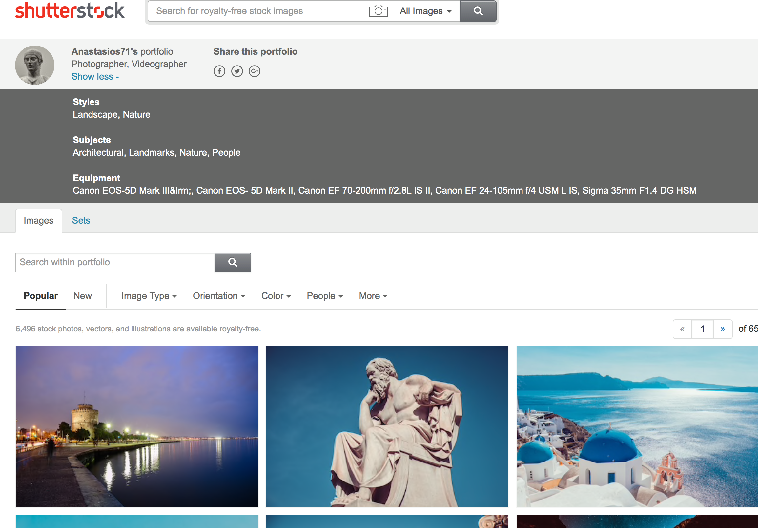
Task: Select 'Architectural, Landmarks, Nature, People' text
Action: [156, 152]
